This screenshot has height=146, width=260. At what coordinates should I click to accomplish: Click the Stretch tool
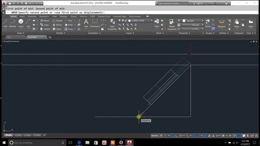click(x=45, y=29)
